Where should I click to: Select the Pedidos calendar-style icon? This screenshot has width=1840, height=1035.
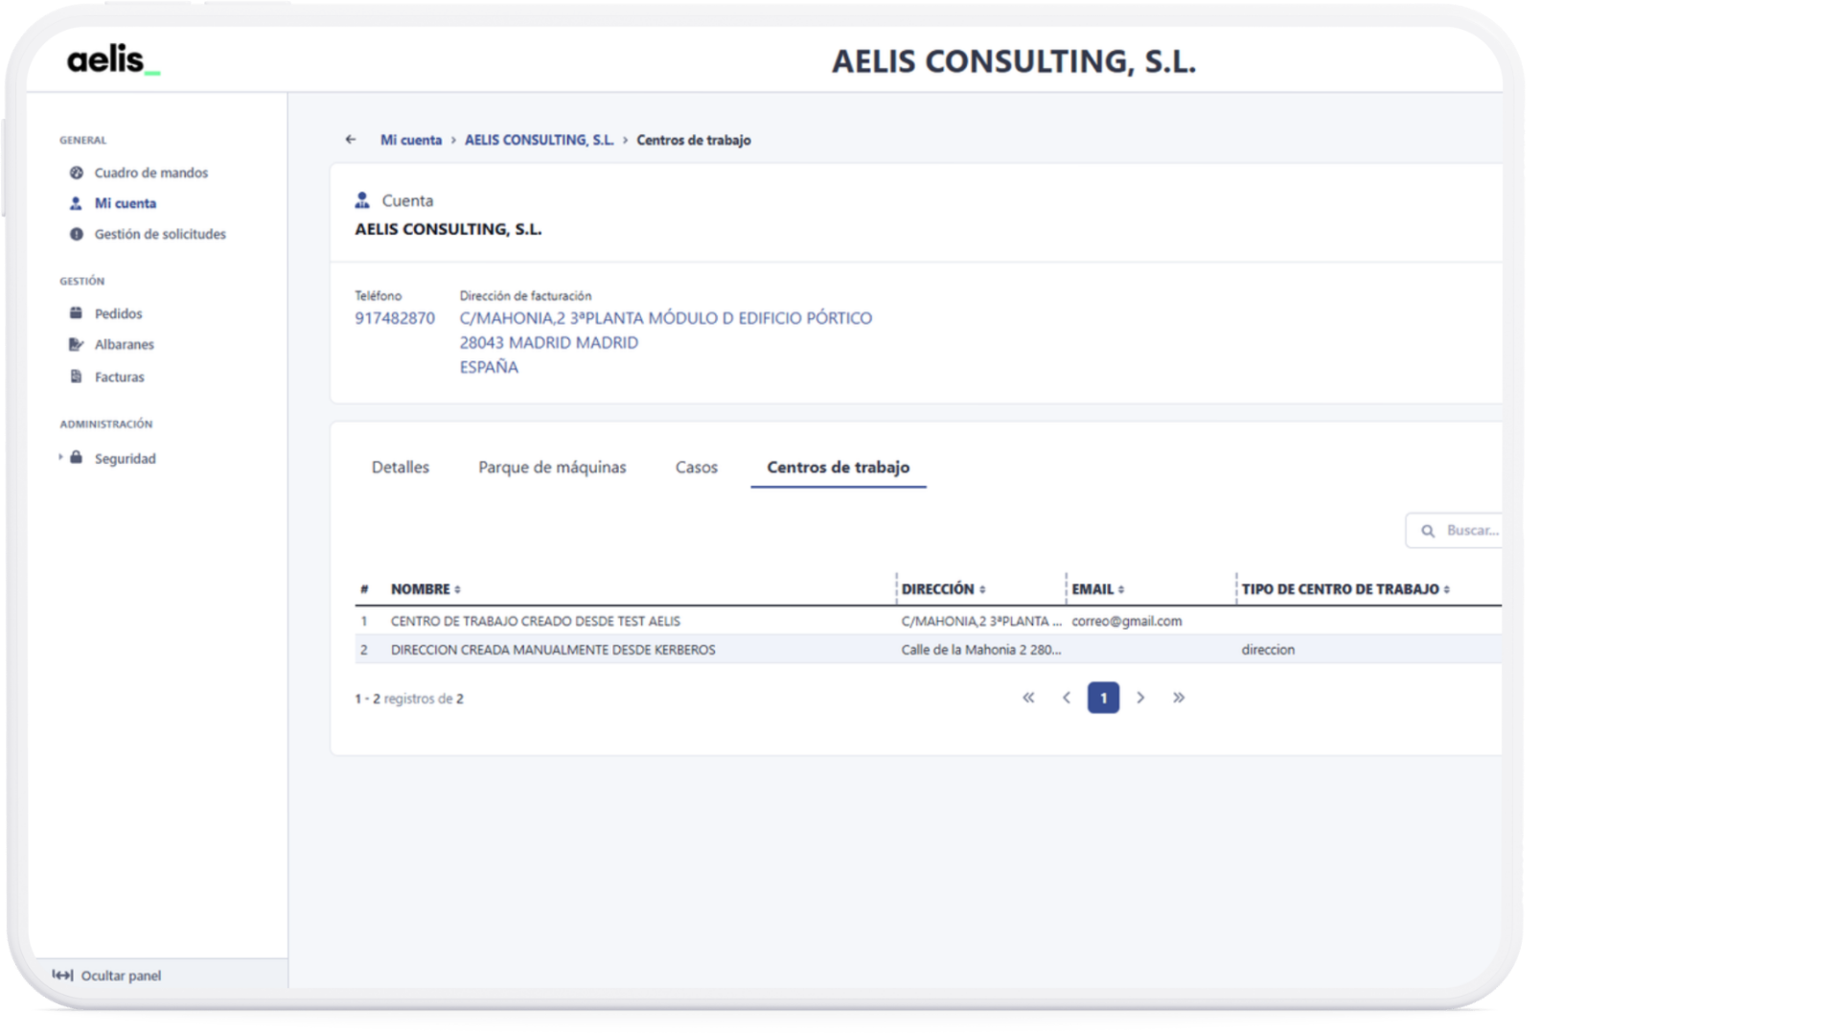point(77,312)
